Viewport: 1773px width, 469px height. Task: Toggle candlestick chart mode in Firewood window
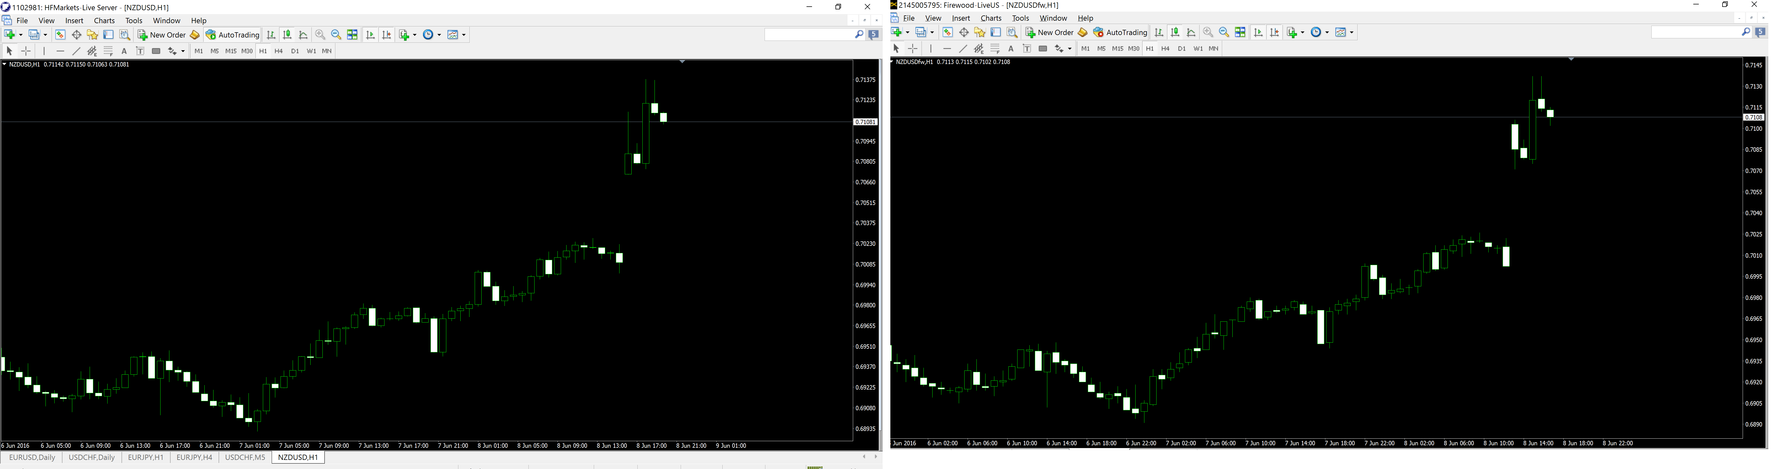pyautogui.click(x=1175, y=32)
